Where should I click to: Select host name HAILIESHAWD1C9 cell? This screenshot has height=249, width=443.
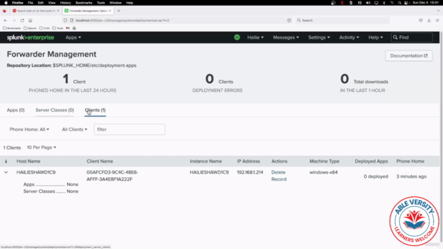36,172
